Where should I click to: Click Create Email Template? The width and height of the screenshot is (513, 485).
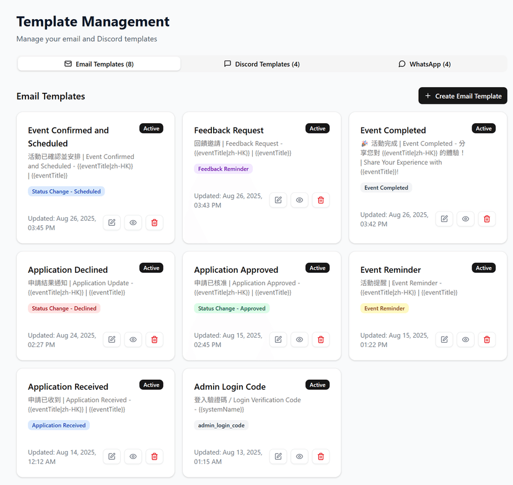[462, 96]
